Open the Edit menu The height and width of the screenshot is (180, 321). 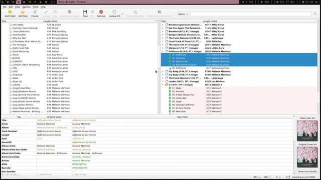pos(11,7)
